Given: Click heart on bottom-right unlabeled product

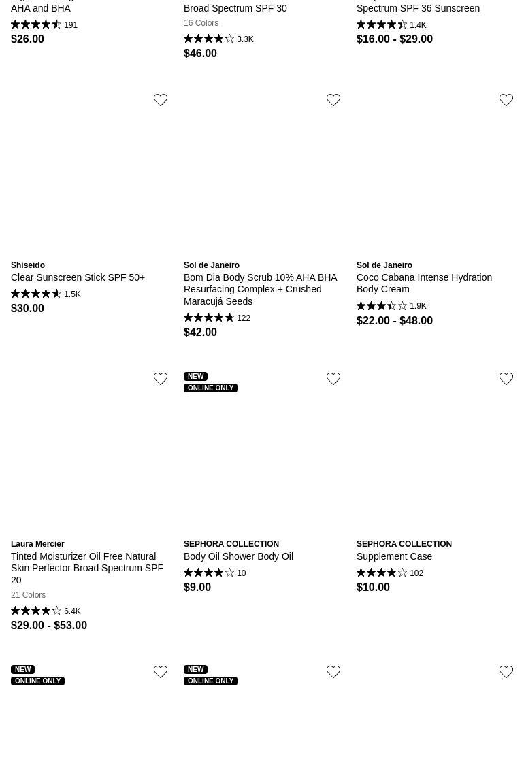Looking at the screenshot, I should click(506, 671).
